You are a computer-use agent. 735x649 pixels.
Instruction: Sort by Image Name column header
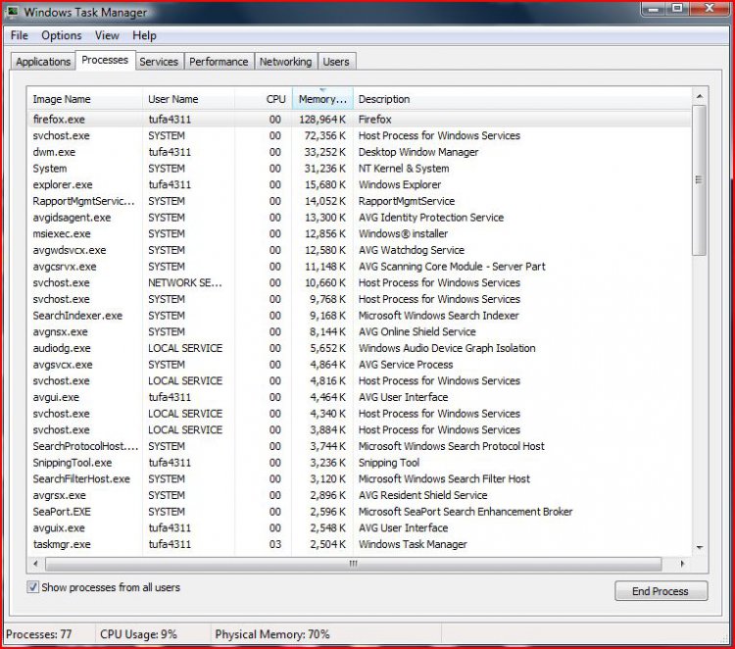pos(84,99)
